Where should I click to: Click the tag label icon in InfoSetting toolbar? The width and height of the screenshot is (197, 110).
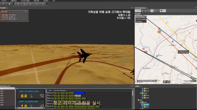click(x=149, y=11)
